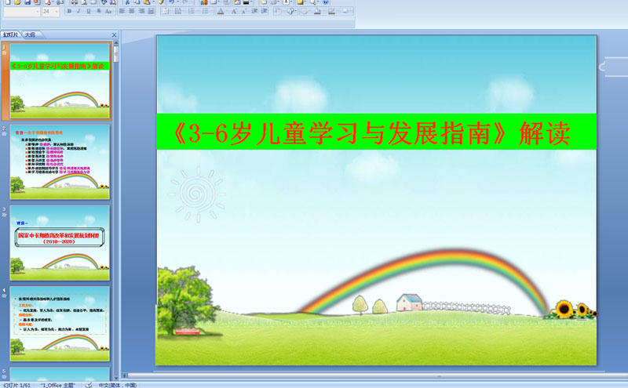Click the 中文(简体，中国) language indicator
The width and height of the screenshot is (628, 388).
click(118, 385)
